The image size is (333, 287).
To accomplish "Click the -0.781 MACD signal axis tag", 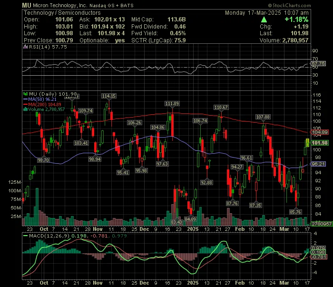I will click(318, 257).
